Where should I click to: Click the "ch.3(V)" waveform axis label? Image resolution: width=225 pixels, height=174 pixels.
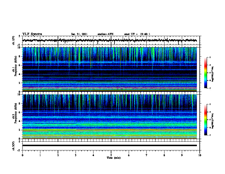click(14, 146)
